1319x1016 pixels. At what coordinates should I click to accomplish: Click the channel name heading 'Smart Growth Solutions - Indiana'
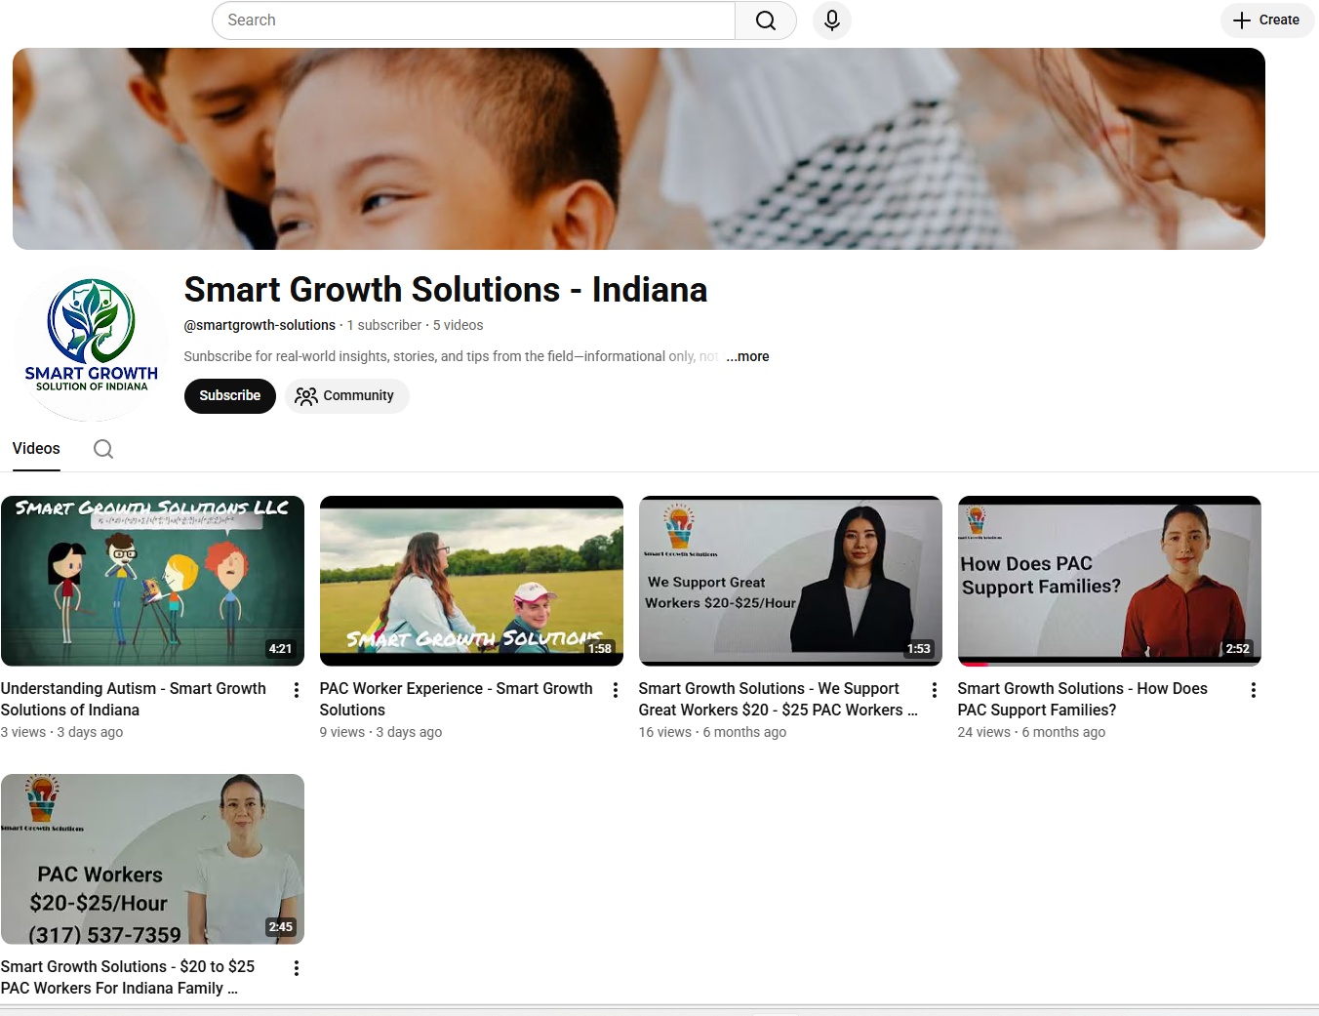click(446, 290)
